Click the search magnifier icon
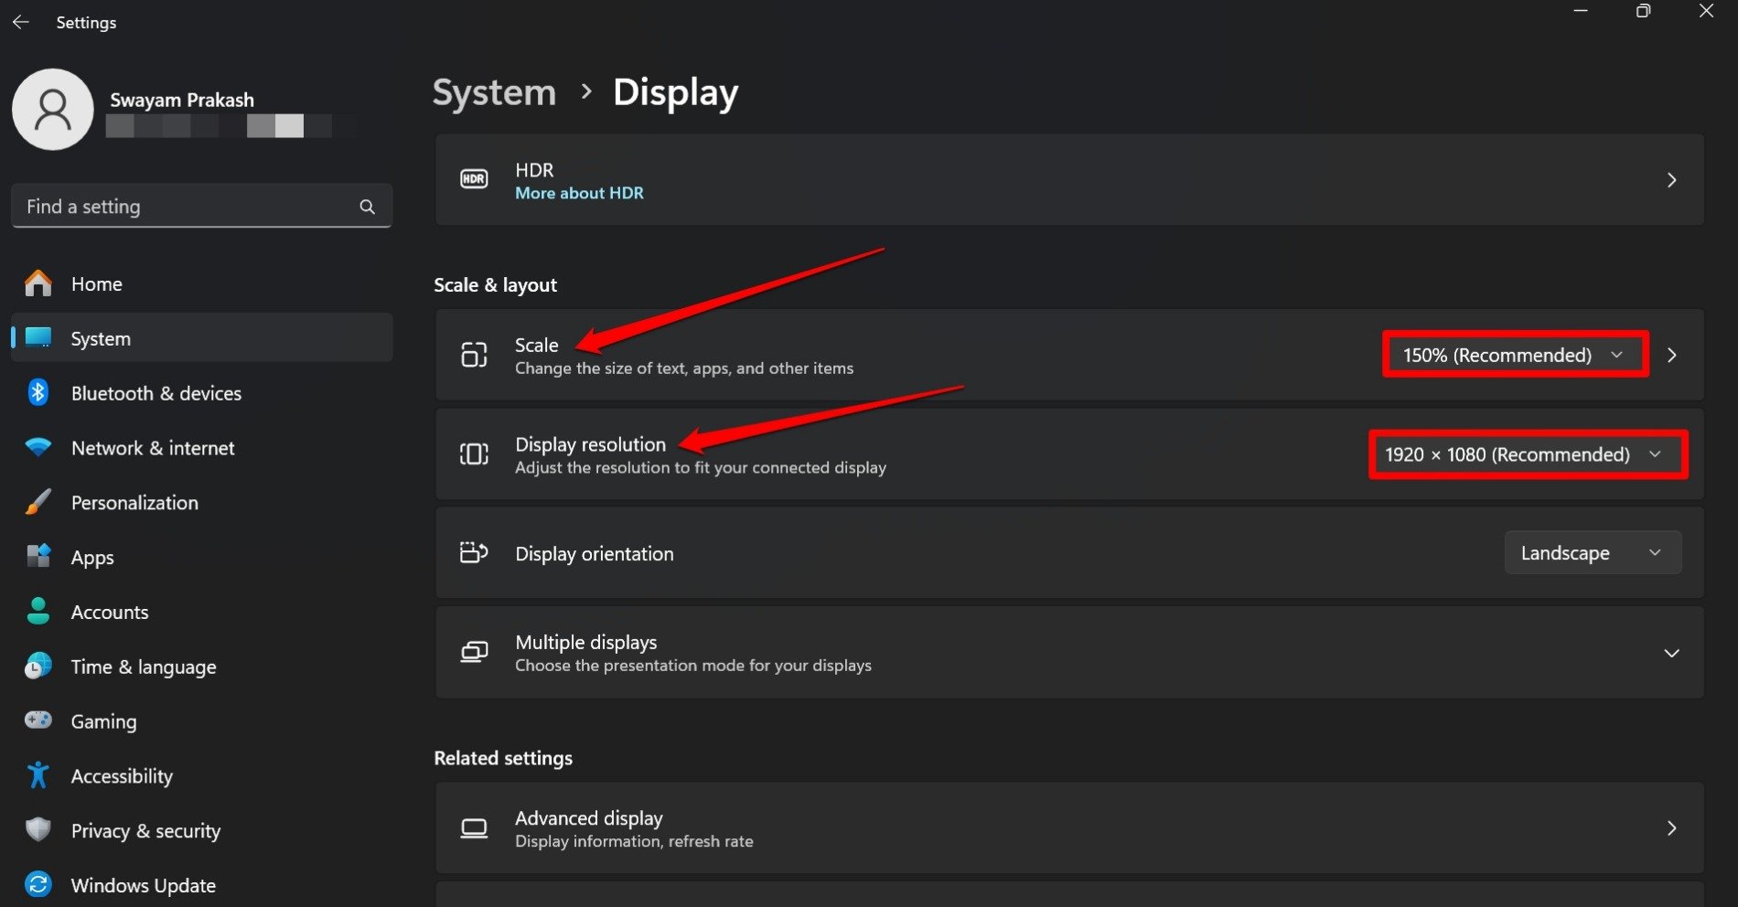The height and width of the screenshot is (907, 1738). tap(367, 207)
